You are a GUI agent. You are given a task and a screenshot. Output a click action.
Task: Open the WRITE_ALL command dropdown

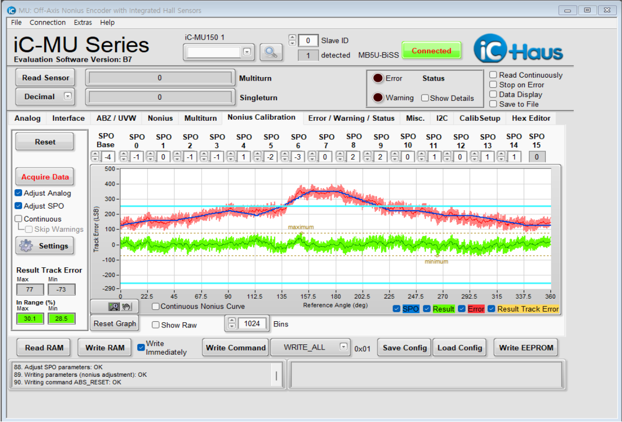coord(344,347)
